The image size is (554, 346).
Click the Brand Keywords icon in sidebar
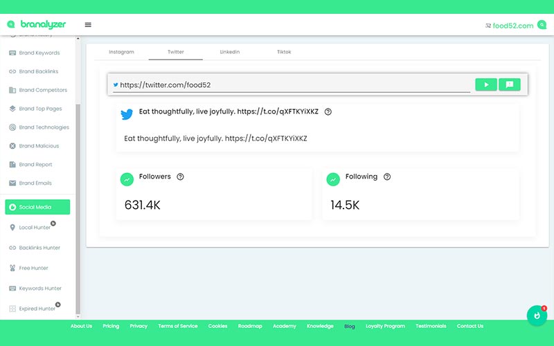click(12, 53)
